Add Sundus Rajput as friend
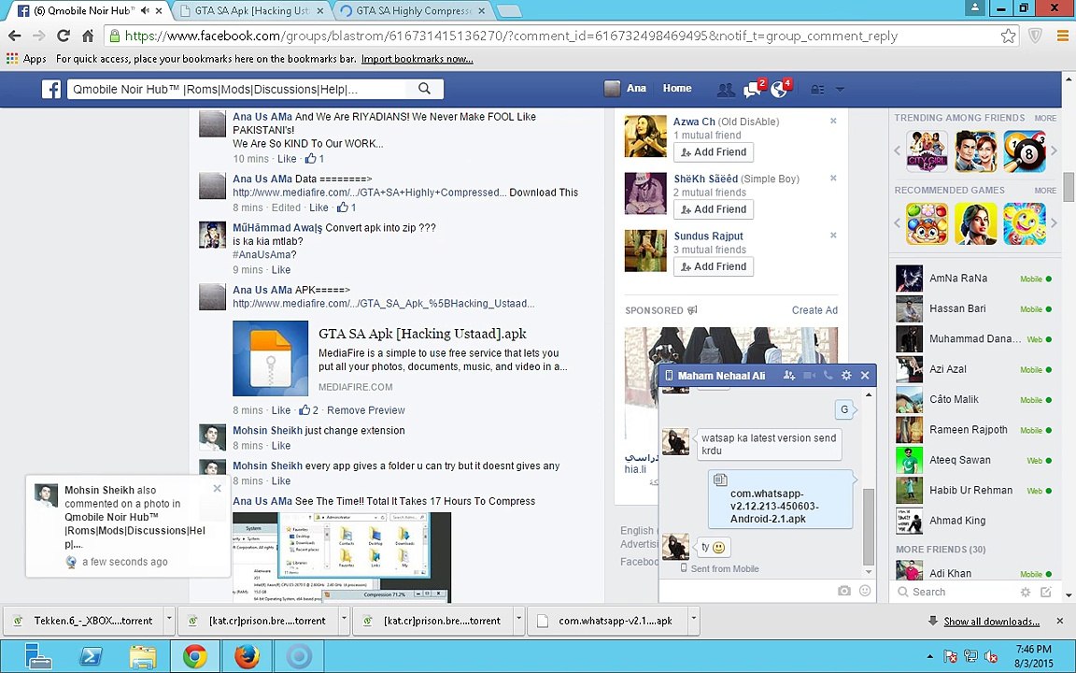The image size is (1076, 673). point(714,266)
